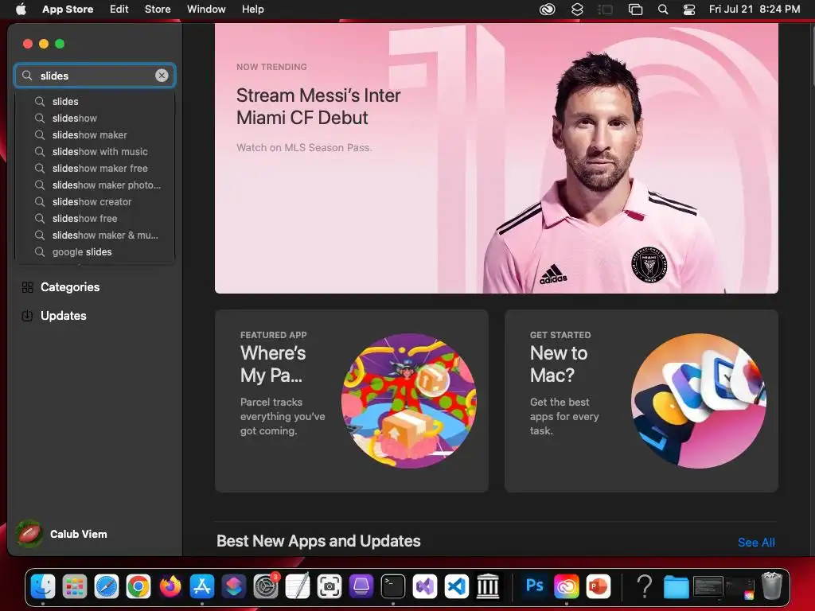
Task: Open Launchpad from the Dock
Action: click(75, 586)
